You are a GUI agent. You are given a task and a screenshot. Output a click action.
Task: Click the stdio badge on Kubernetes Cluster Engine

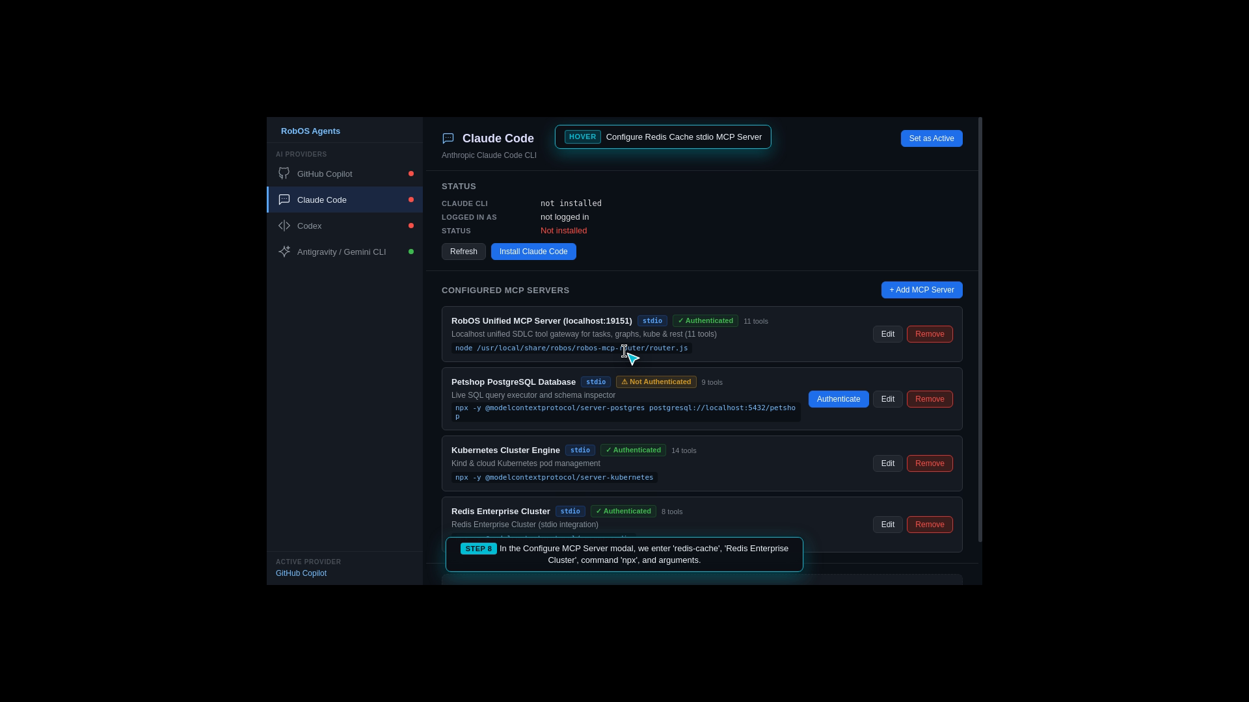click(580, 450)
